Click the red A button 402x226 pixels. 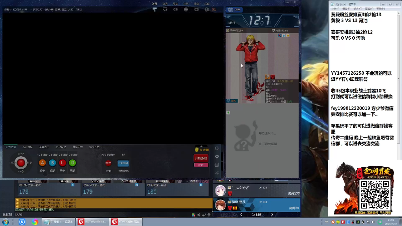coord(42,163)
